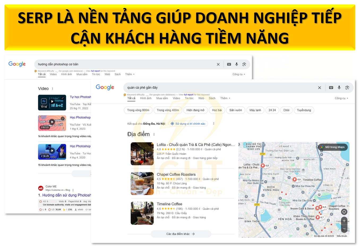Switch to Hình ảnh tab in coffee search

click(146, 98)
